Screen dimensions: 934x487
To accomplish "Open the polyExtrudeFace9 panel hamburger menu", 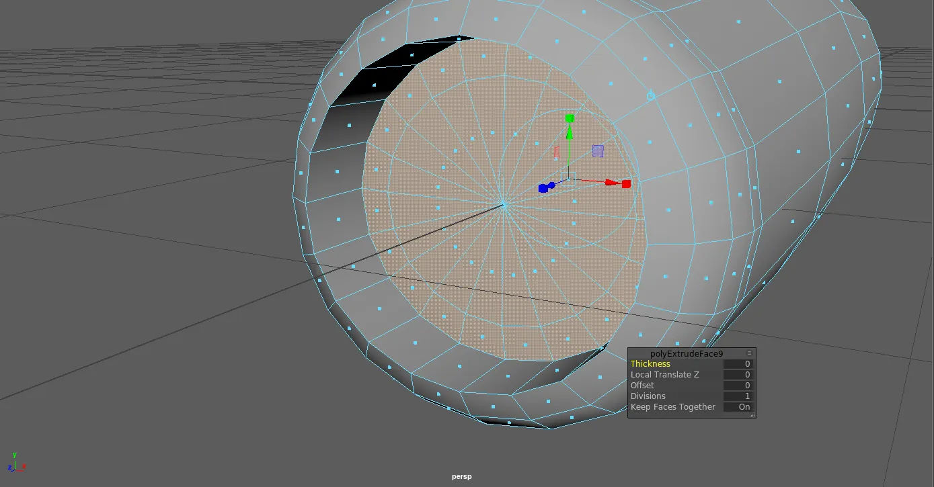I will click(748, 352).
